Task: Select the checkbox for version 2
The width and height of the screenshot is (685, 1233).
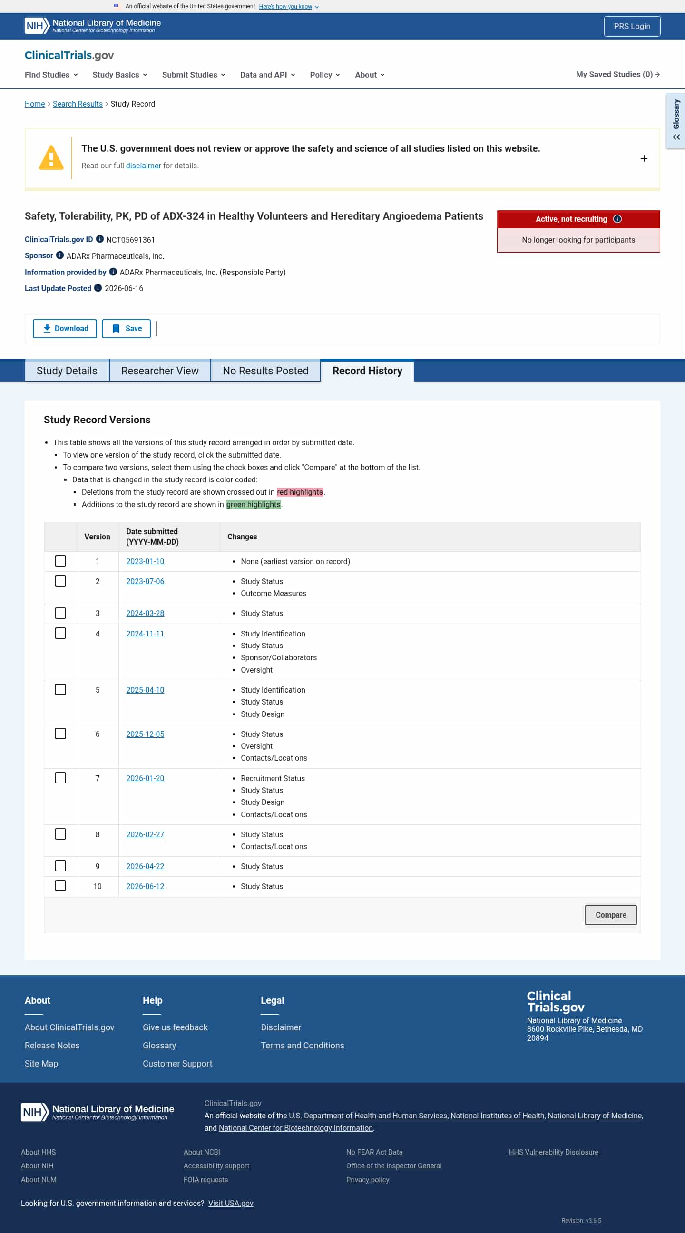Action: pyautogui.click(x=60, y=581)
